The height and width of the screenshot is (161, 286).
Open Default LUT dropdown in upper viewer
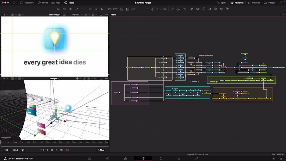pos(77,15)
